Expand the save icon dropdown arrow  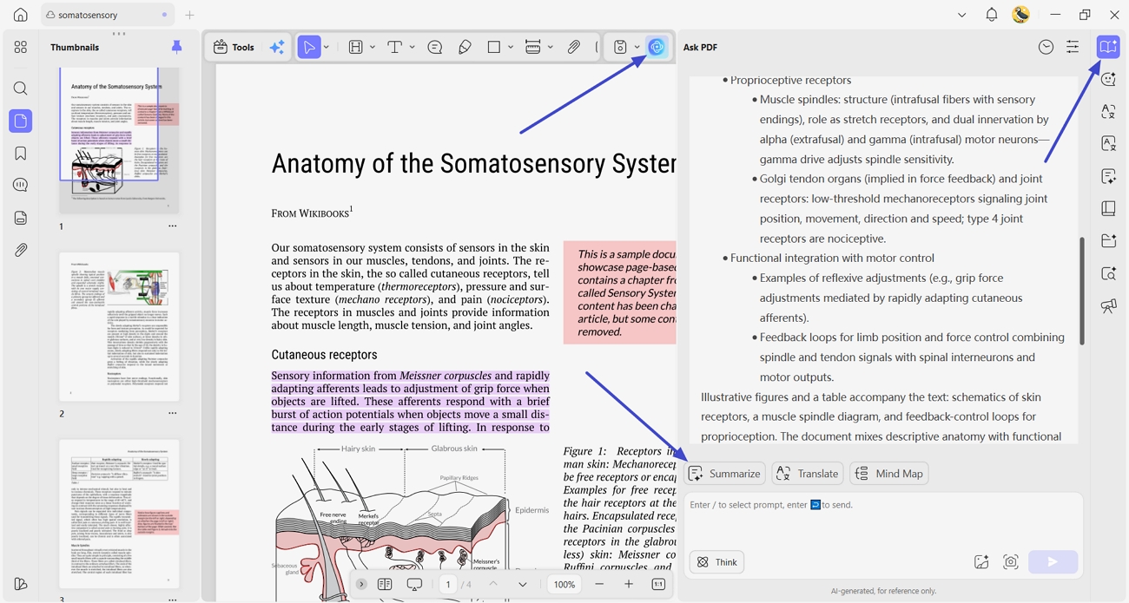[637, 48]
